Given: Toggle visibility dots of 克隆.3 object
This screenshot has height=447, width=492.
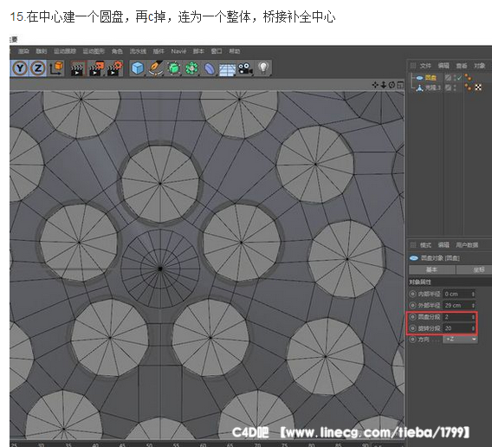Looking at the screenshot, I should click(x=455, y=87).
